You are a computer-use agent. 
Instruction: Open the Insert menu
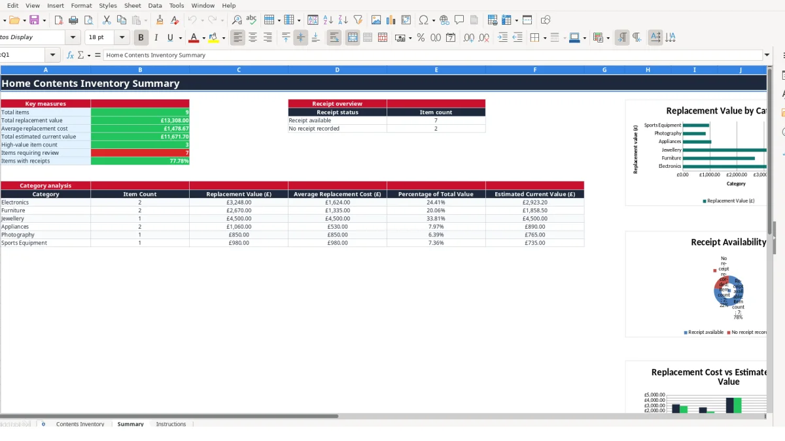click(x=56, y=5)
